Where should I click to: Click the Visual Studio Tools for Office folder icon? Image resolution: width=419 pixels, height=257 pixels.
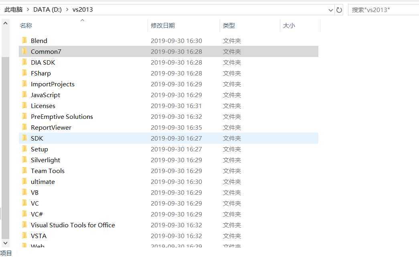(x=24, y=224)
